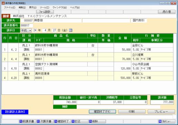178x125 pixels.
Task: Open the calendar picker icon beside 請求日
Action: click(71, 30)
